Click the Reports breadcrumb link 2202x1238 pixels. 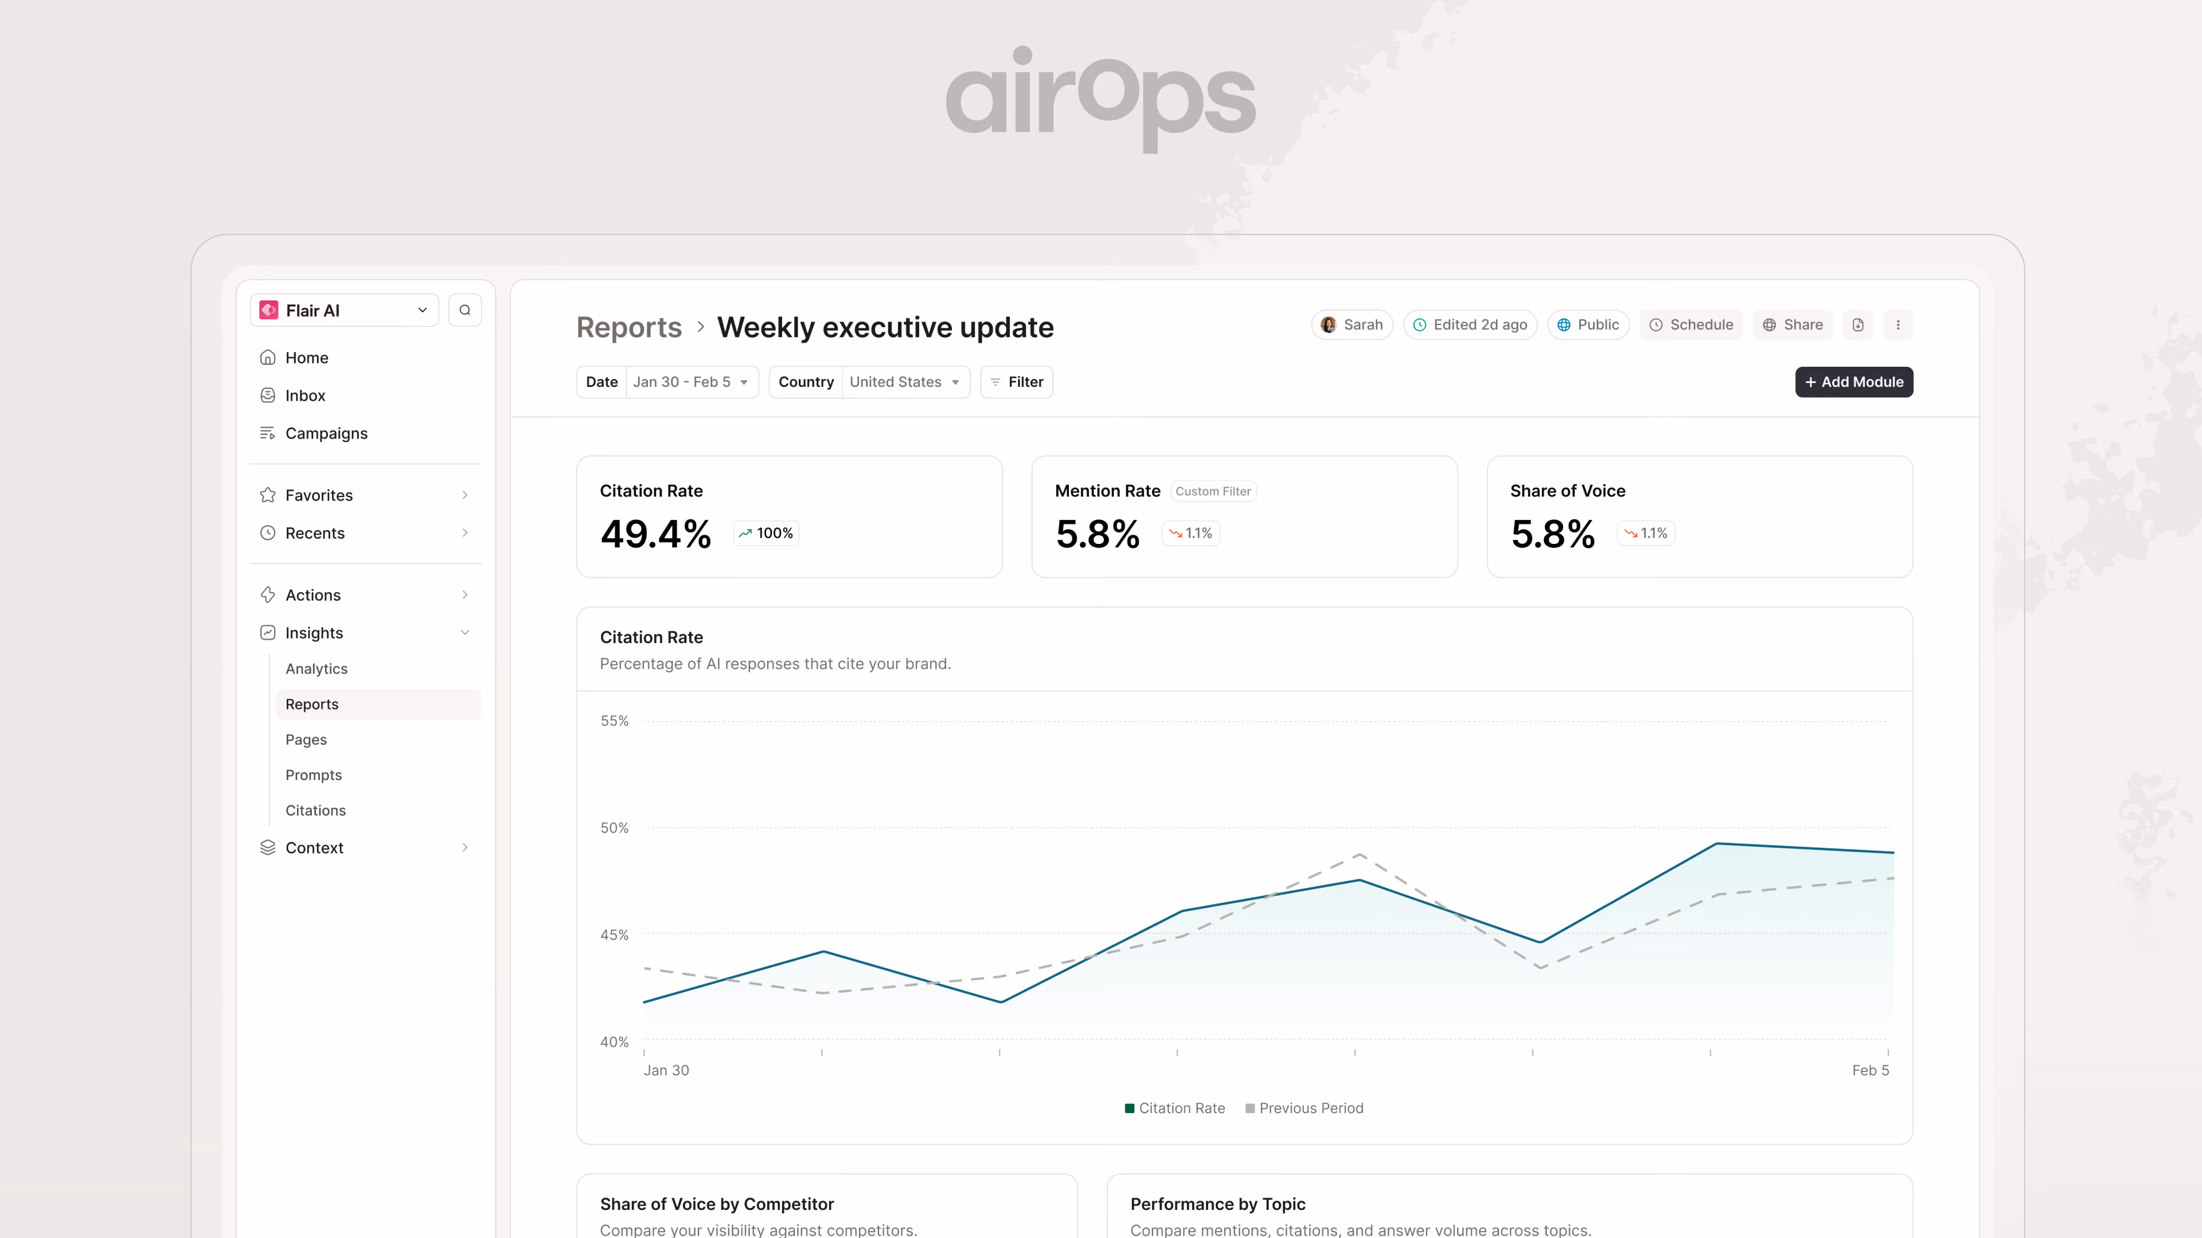[629, 327]
